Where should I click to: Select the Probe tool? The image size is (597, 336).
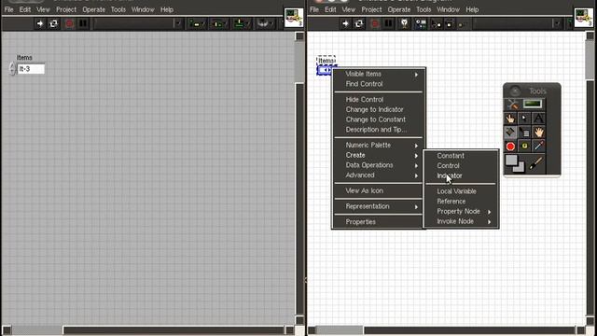(524, 146)
